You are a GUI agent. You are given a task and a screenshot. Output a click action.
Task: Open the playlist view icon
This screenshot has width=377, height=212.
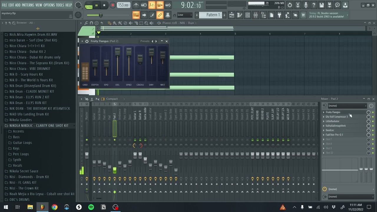[x=232, y=15]
